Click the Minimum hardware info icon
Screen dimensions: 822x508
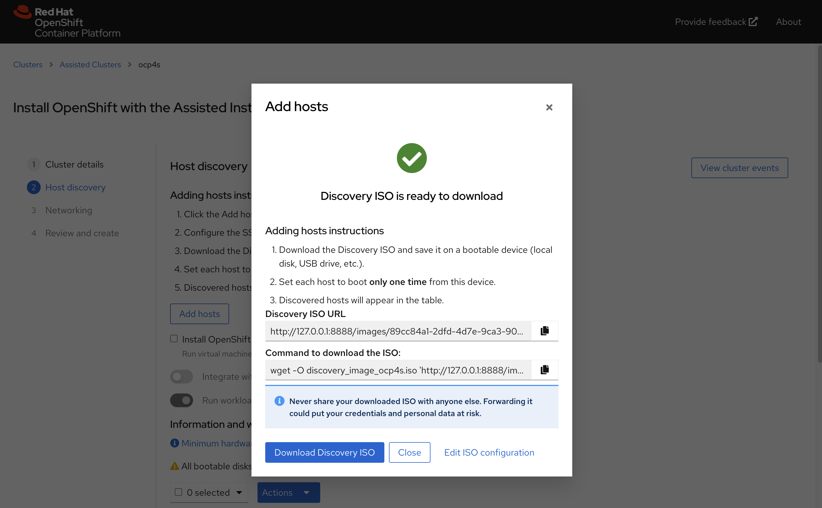[174, 443]
